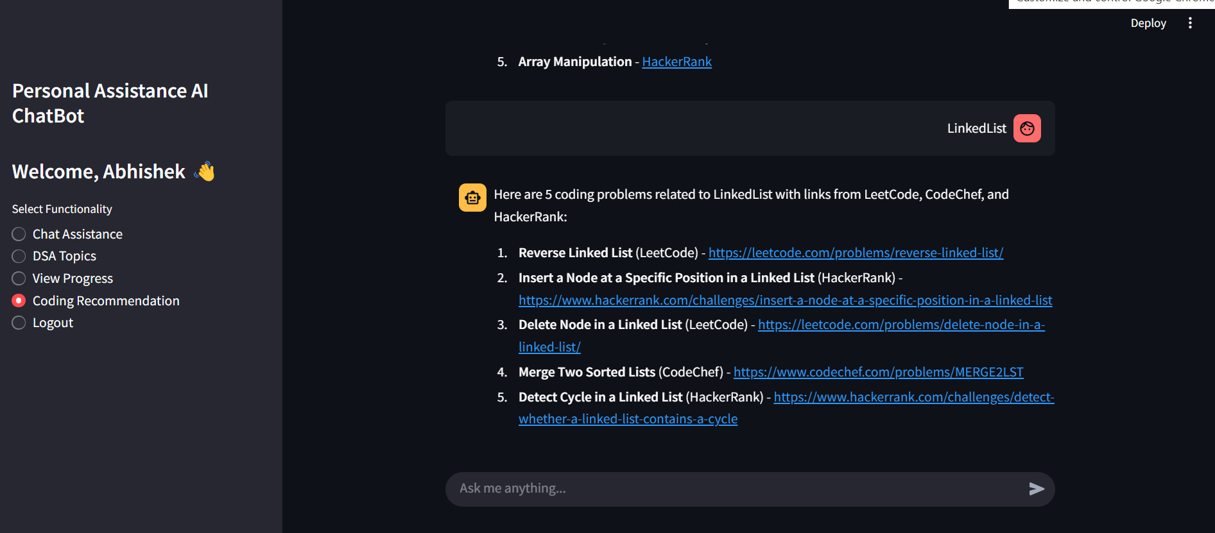Click the send arrow icon
The image size is (1215, 533).
click(1036, 489)
